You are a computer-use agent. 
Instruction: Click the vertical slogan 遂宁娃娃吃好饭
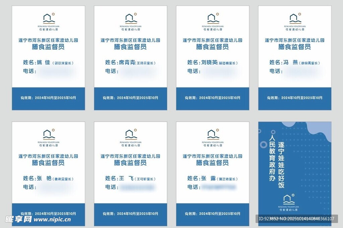click(281, 165)
